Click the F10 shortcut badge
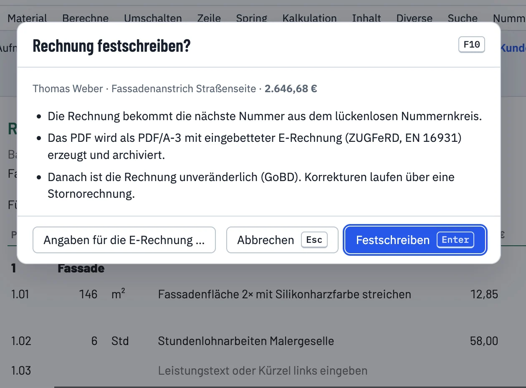 pos(472,45)
